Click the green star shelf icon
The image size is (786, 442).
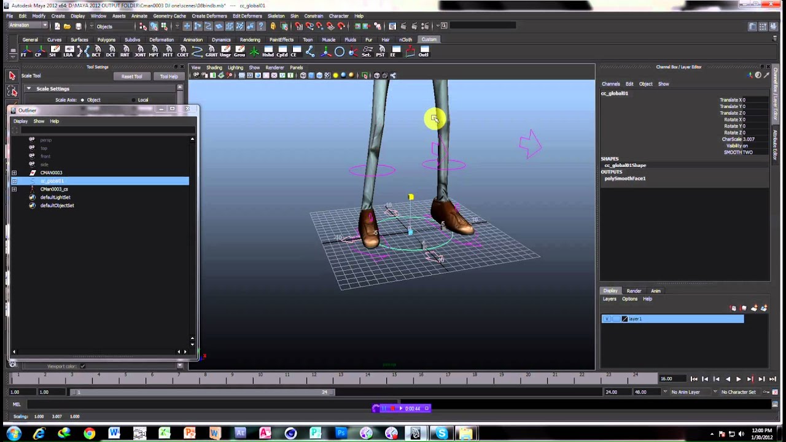pos(254,52)
